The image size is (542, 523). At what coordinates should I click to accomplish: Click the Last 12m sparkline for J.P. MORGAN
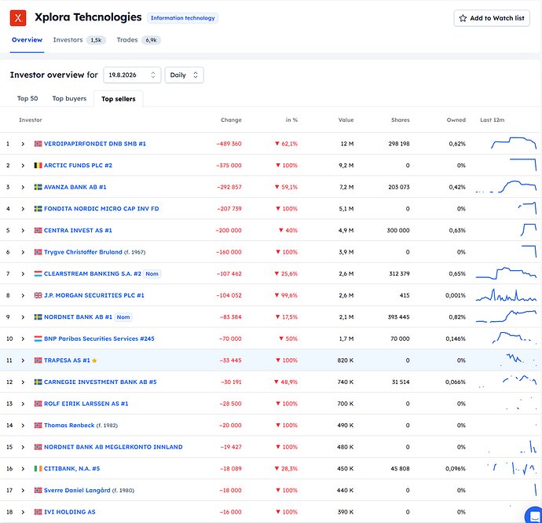[x=506, y=295]
